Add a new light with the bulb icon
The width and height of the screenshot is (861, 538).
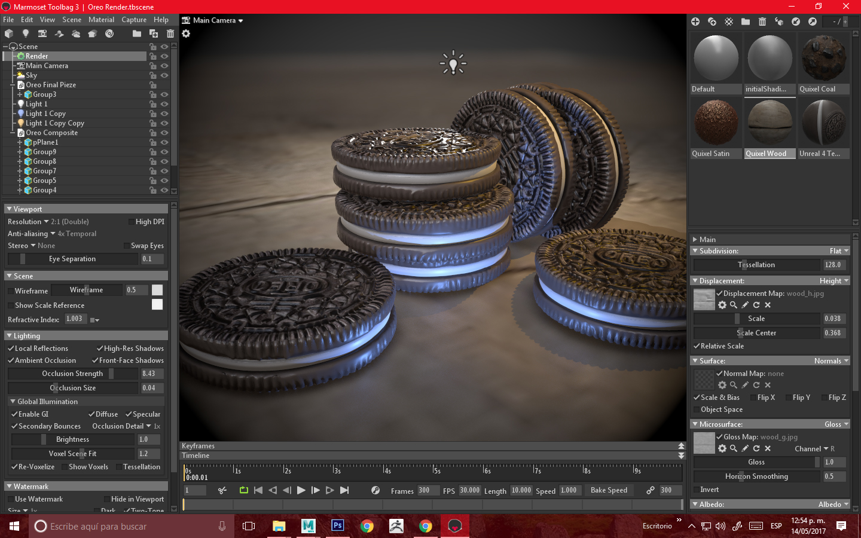tap(26, 33)
